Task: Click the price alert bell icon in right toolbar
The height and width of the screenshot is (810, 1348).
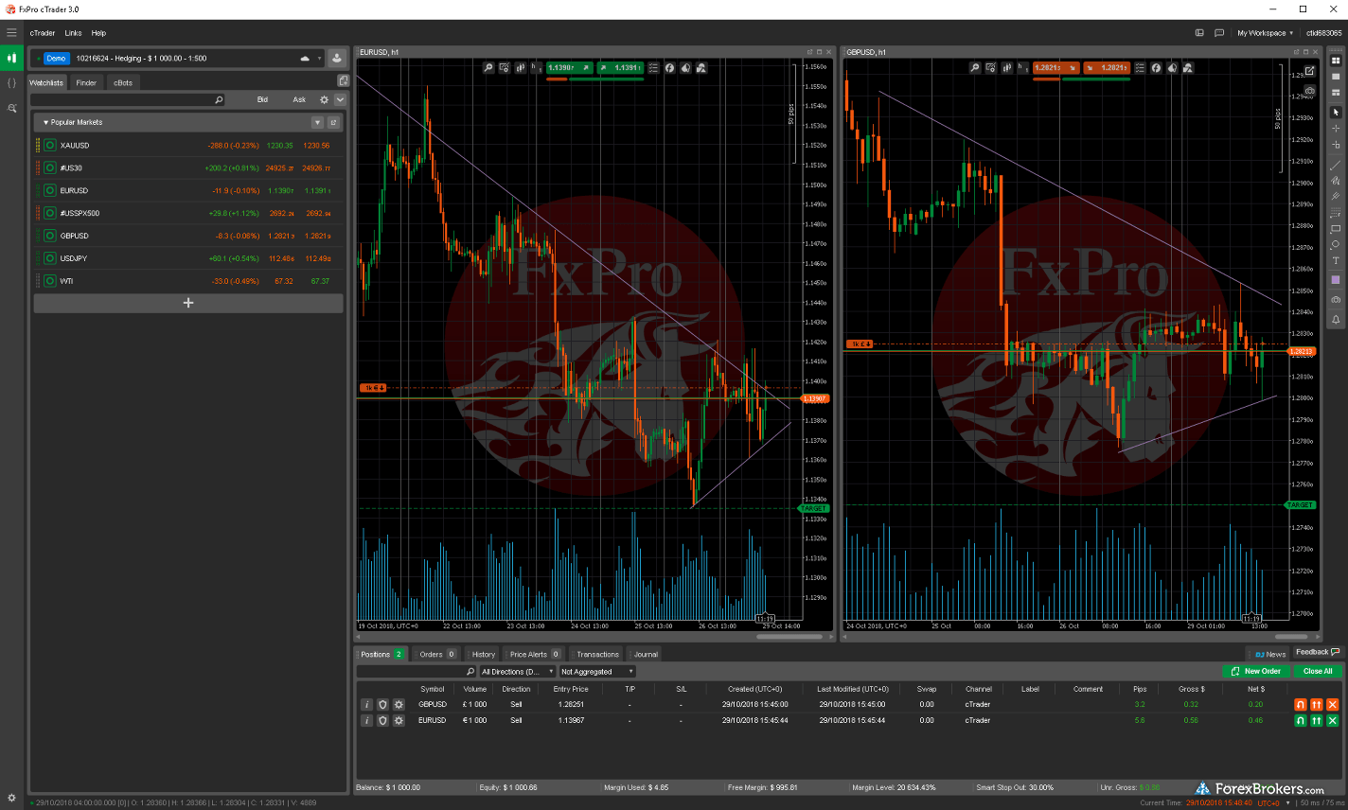Action: [1336, 319]
